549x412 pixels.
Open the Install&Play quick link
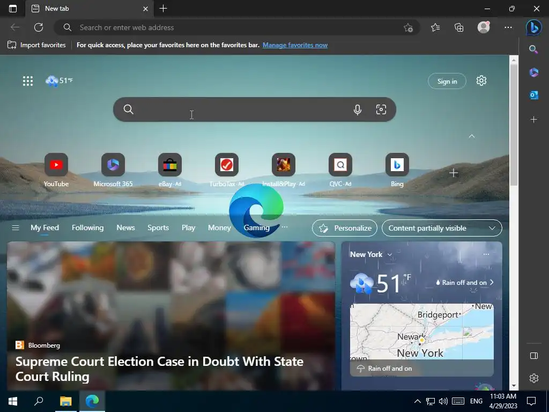283,170
